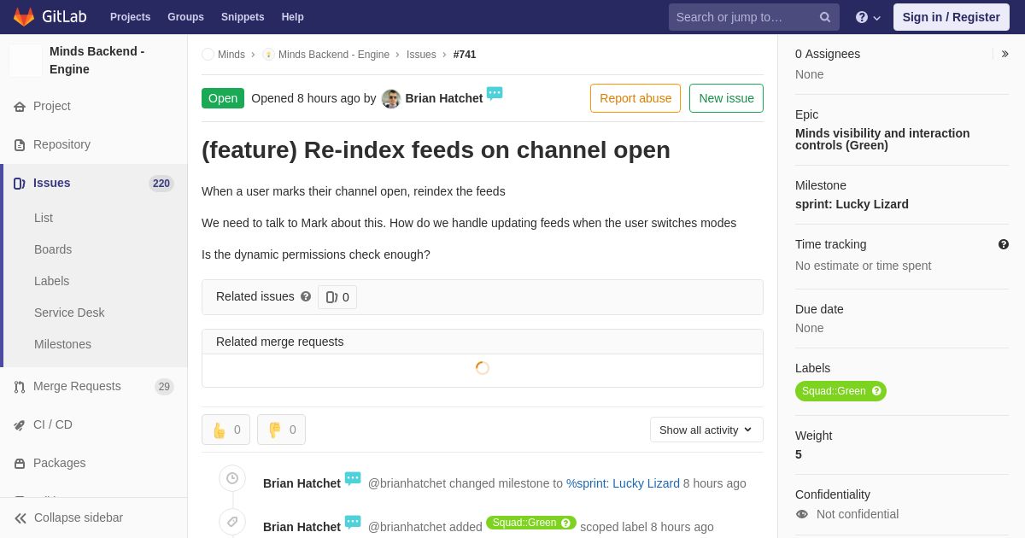The image size is (1025, 538).
Task: Click the #741 breadcrumb link
Action: [x=465, y=55]
